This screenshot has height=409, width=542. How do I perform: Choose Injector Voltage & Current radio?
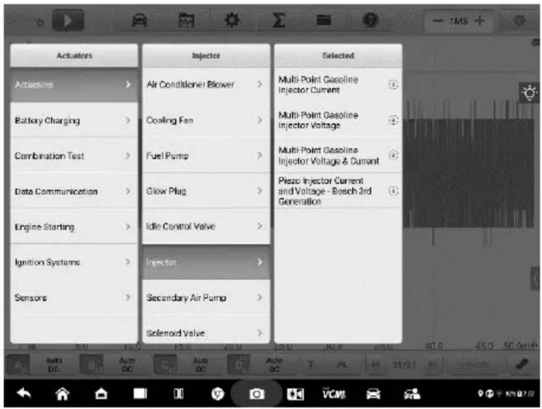coord(393,155)
